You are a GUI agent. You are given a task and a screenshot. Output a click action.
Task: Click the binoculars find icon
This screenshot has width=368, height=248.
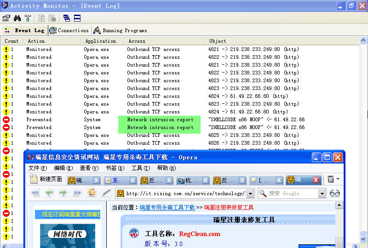pos(17,18)
